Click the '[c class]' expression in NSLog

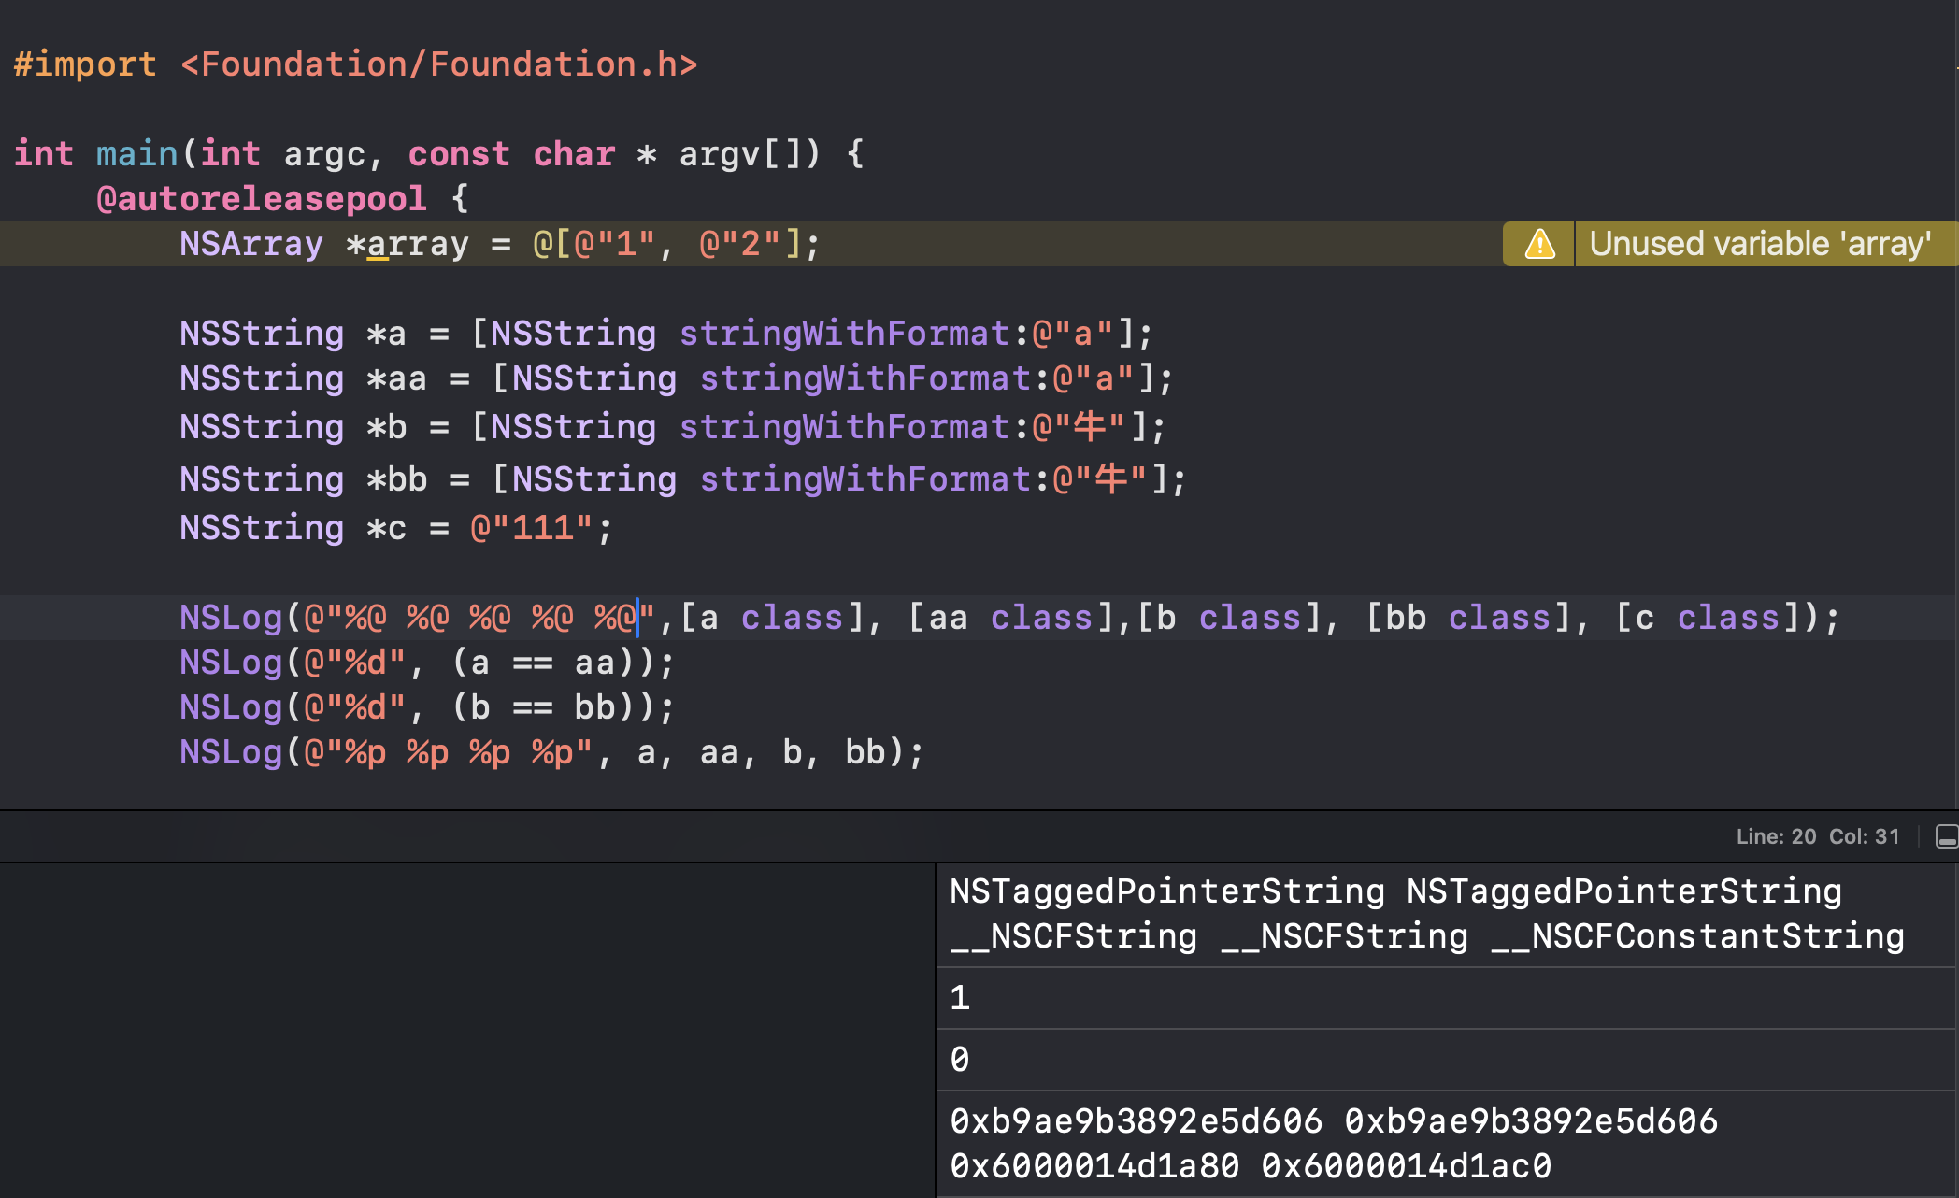click(x=1707, y=619)
